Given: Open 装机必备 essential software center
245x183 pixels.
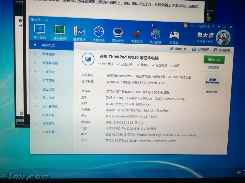Looking at the screenshot, I should click(x=155, y=33).
